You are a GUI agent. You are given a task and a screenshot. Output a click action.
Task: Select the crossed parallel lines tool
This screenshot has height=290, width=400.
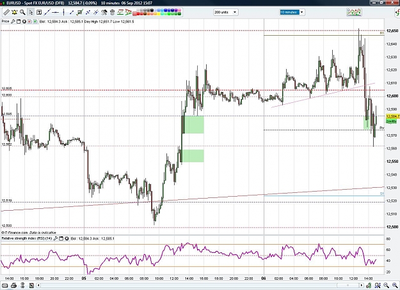pyautogui.click(x=96, y=12)
